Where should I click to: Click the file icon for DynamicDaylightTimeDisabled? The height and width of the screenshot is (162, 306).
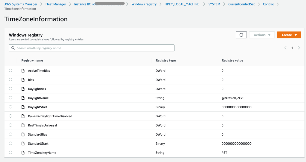coord(23,116)
